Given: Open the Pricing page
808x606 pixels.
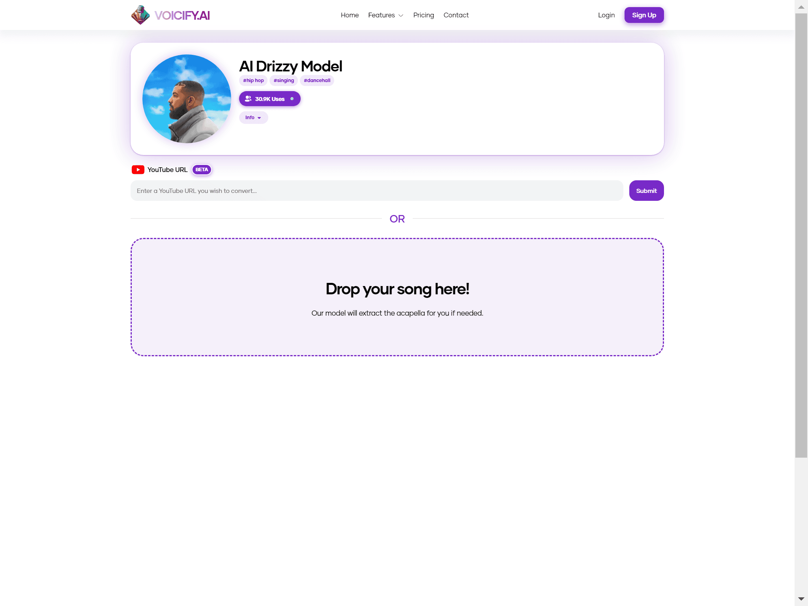Looking at the screenshot, I should tap(423, 15).
